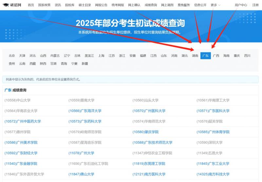Switch to 甘肃 province
This screenshot has height=182, width=262.
53,64
